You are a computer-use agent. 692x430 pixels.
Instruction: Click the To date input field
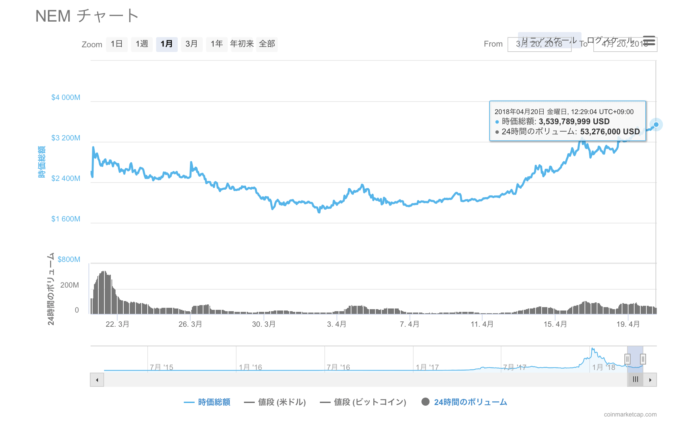tap(625, 45)
